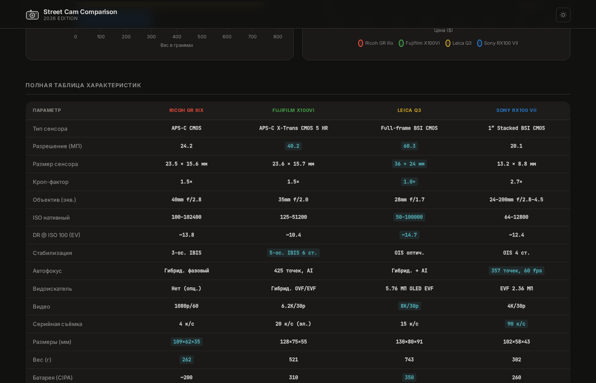Click the Видоискатель row label
This screenshot has width=596, height=383.
[52, 288]
